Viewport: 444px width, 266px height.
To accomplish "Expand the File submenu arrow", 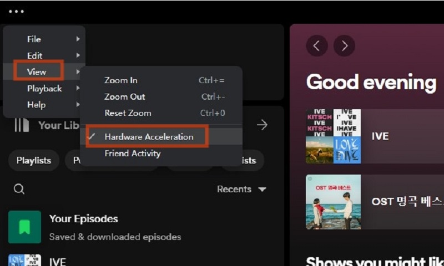I will point(78,39).
